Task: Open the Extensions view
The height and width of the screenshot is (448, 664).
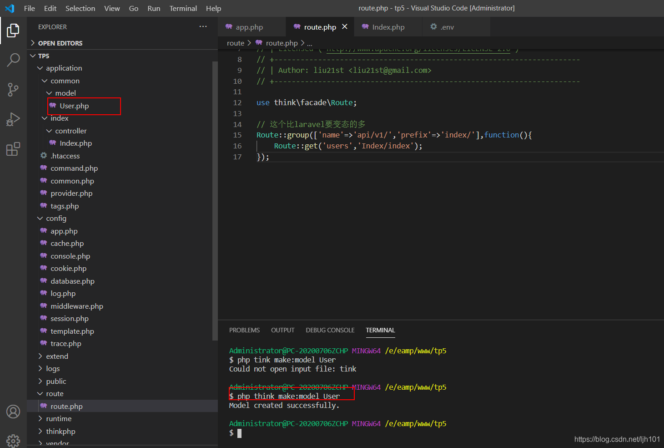Action: click(13, 149)
